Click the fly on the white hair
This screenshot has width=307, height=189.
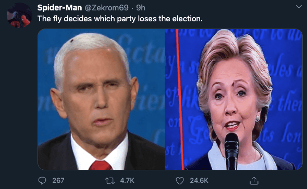[x=71, y=41]
